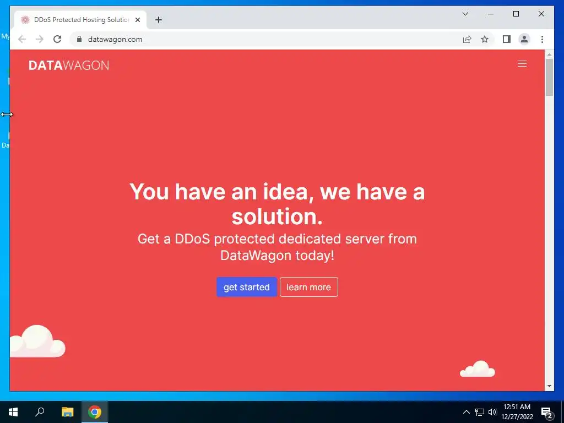Reload the current page
The height and width of the screenshot is (423, 564).
[57, 39]
